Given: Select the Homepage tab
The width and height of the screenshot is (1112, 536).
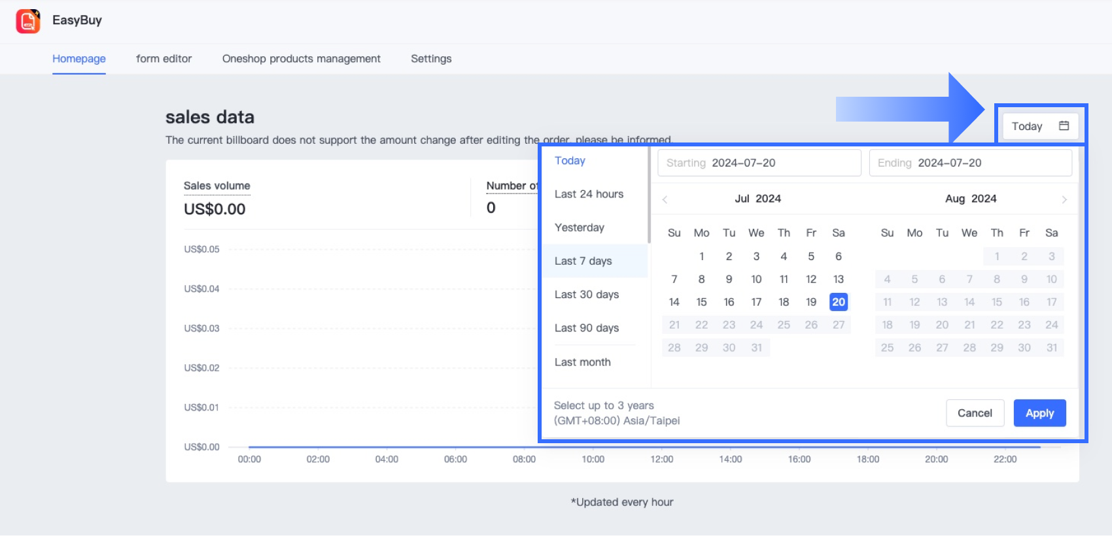Looking at the screenshot, I should 79,59.
